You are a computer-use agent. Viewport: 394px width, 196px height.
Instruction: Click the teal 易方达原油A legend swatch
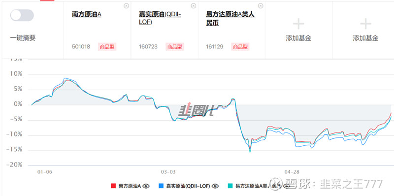[x=230, y=186]
